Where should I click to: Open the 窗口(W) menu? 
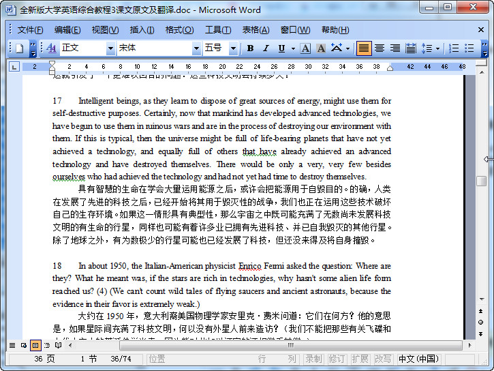(x=295, y=30)
